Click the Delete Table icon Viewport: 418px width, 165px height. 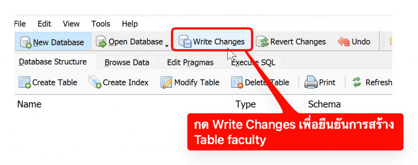237,82
